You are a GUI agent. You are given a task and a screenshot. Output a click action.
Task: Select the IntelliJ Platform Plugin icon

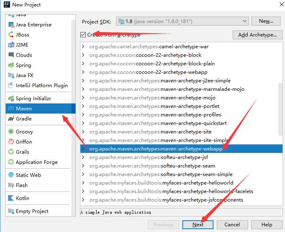[x=11, y=85]
